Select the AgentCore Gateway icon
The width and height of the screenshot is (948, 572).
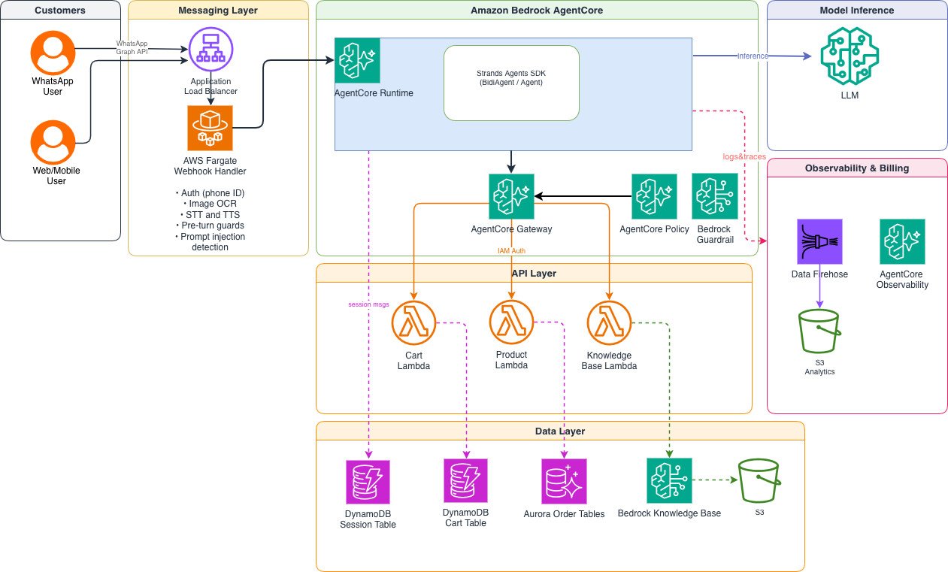point(511,196)
